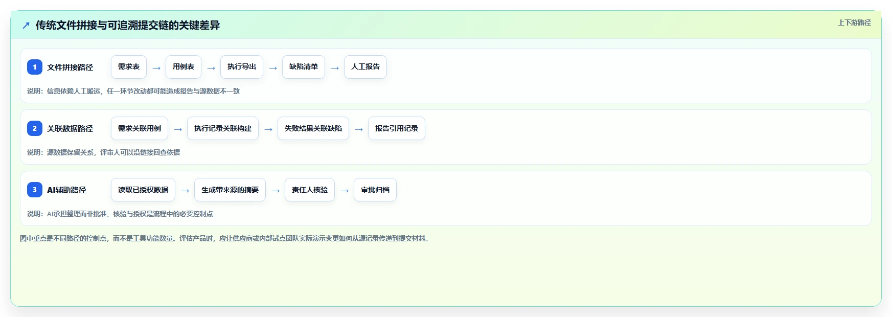The image size is (892, 317).
Task: Click the title 传统文件拼接与可追溯提交链的关键差异
Action: [x=128, y=25]
